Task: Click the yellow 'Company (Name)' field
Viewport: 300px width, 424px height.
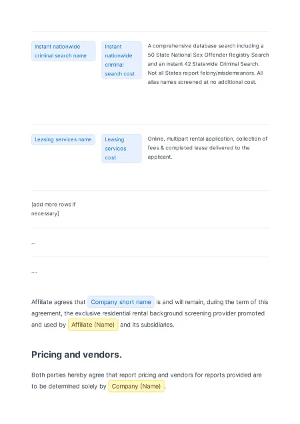Action: coord(137,386)
